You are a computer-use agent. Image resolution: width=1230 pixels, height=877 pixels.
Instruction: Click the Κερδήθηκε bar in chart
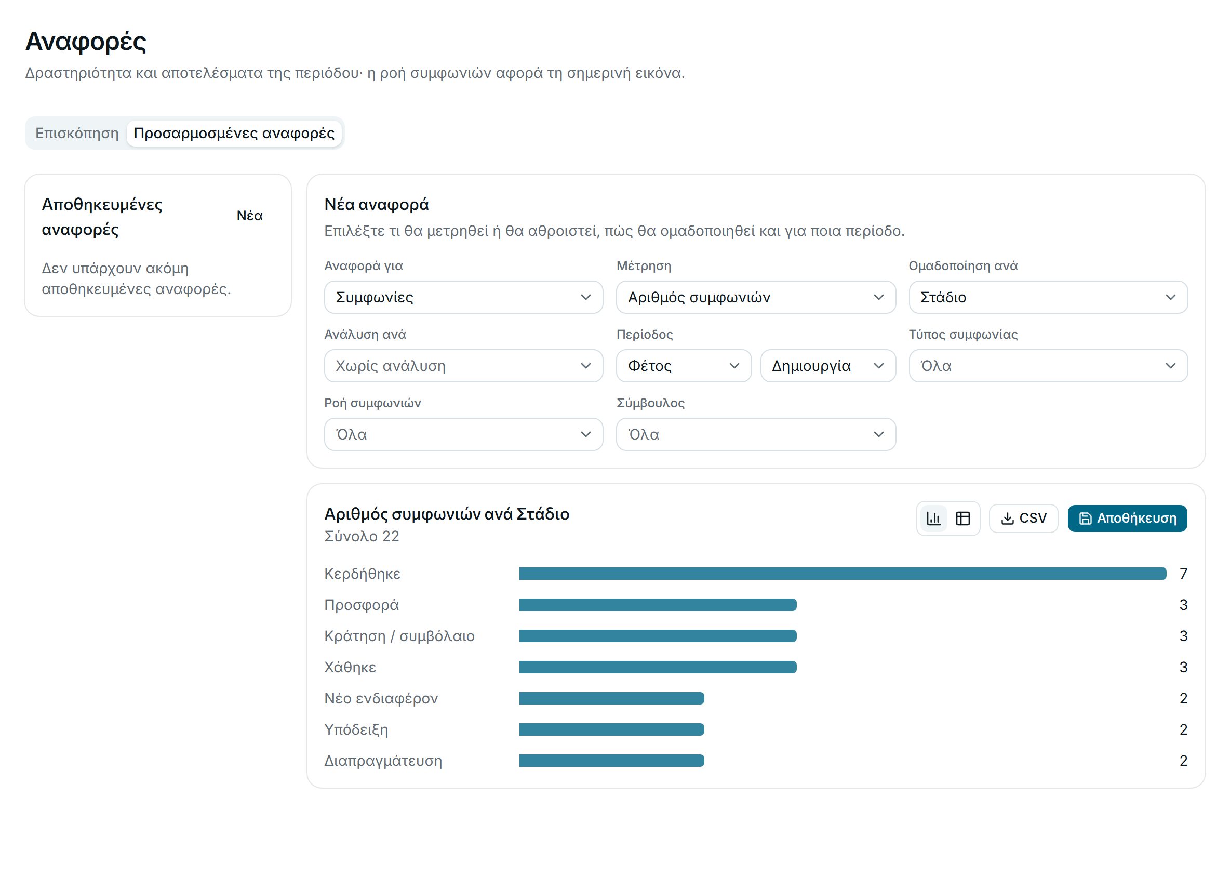click(x=843, y=574)
